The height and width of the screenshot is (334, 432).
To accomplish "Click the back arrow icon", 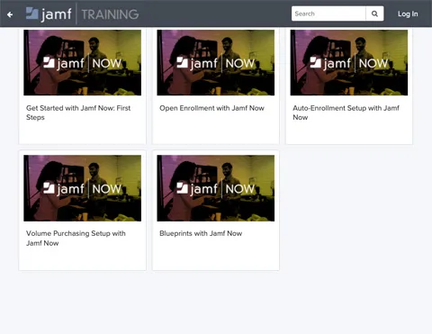I will (x=10, y=14).
